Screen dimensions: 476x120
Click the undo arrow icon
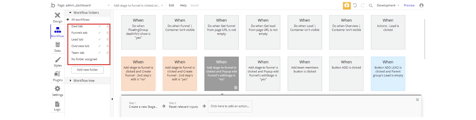click(355, 5)
